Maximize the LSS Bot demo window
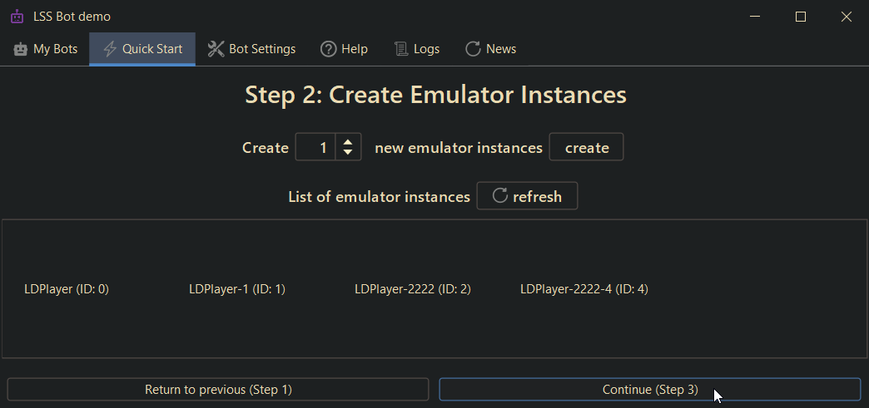 point(800,17)
